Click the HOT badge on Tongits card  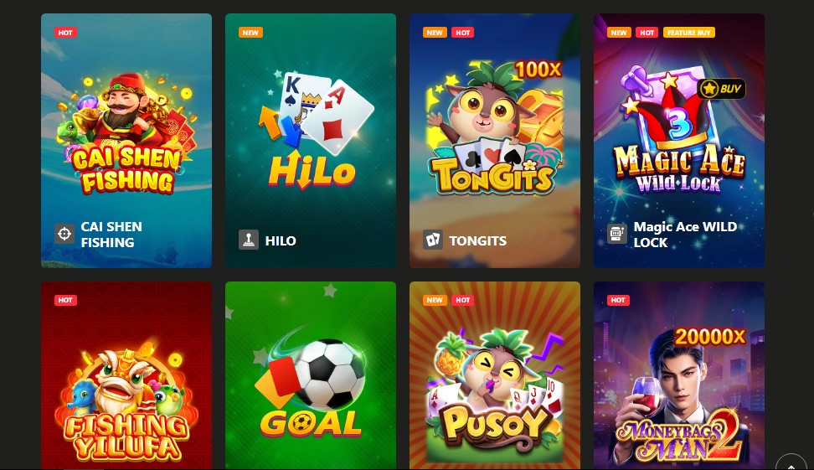point(462,32)
